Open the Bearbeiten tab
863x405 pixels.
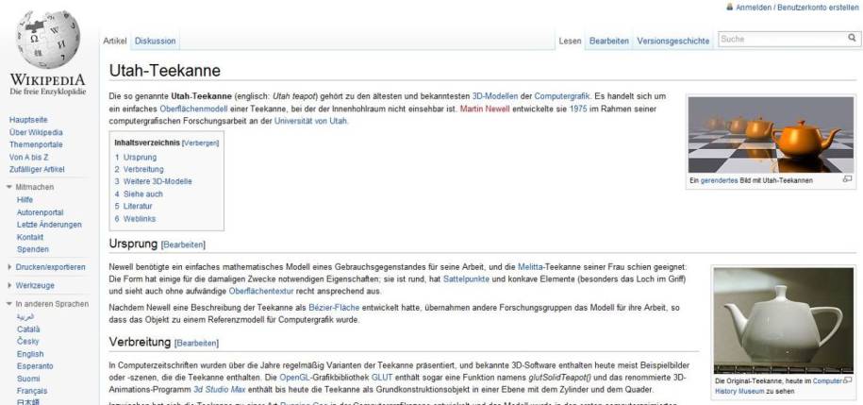[608, 41]
